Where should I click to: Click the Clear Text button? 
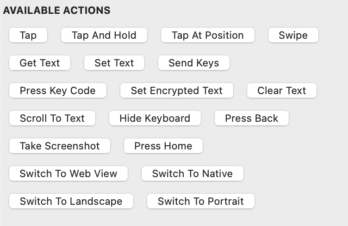click(282, 91)
